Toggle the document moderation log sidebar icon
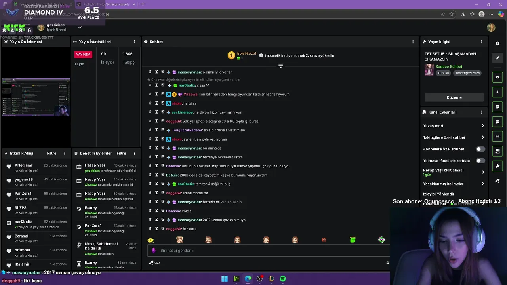This screenshot has width=507, height=285. coord(497,107)
